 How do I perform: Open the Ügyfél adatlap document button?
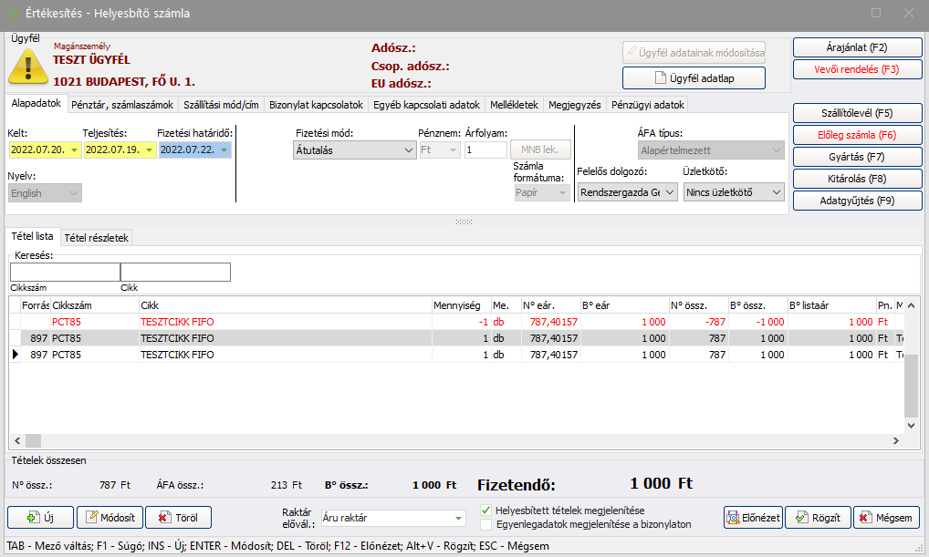pos(694,78)
